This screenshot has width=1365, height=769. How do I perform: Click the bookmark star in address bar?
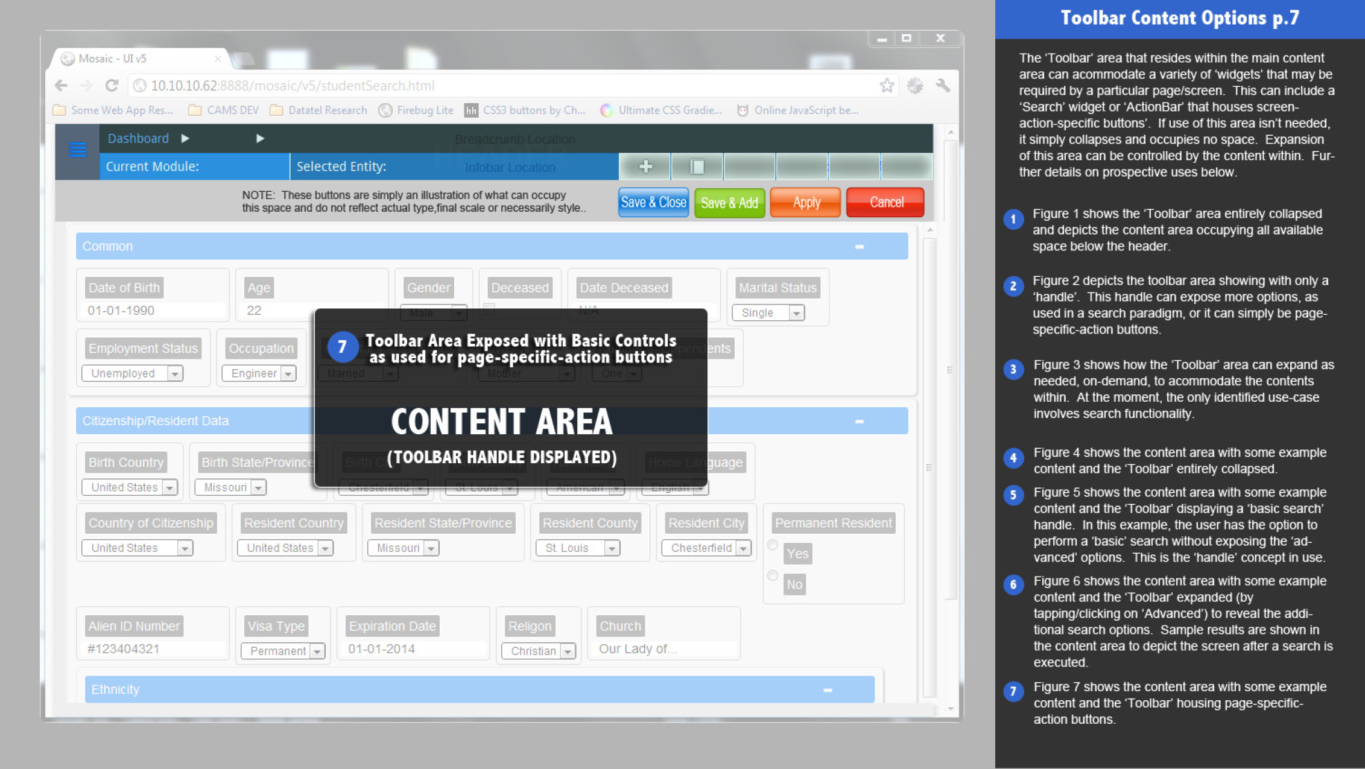(x=886, y=86)
